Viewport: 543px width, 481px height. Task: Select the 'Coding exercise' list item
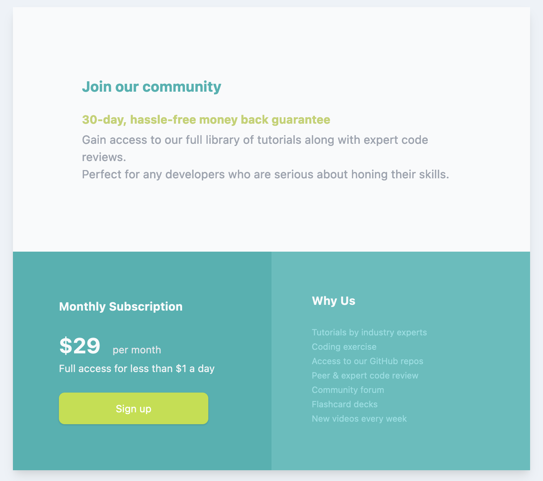pyautogui.click(x=344, y=347)
